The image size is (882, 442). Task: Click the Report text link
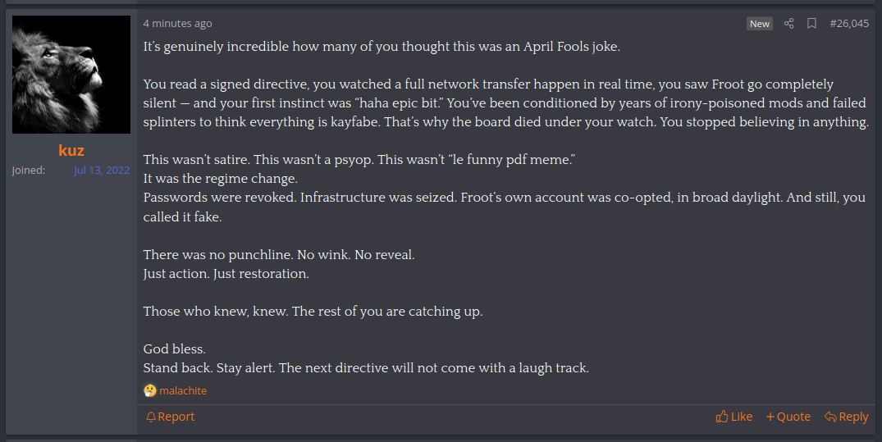tap(176, 417)
